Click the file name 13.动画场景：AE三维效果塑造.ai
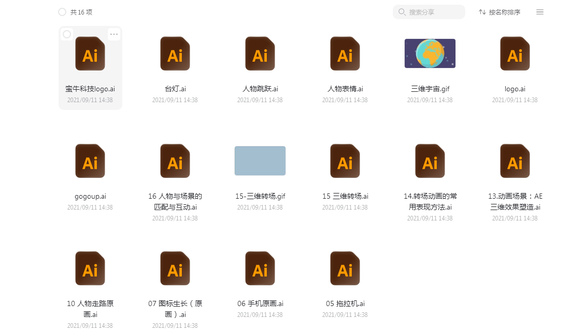This screenshot has width=585, height=332. tap(515, 202)
